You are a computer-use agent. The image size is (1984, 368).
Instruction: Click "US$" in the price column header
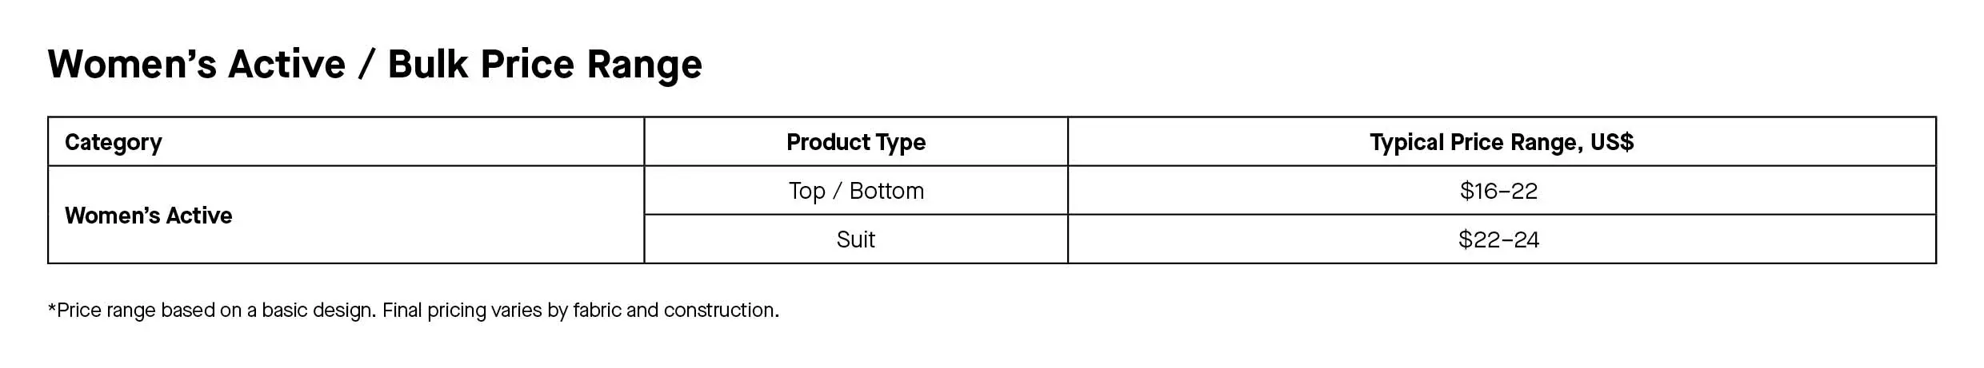tap(1611, 142)
